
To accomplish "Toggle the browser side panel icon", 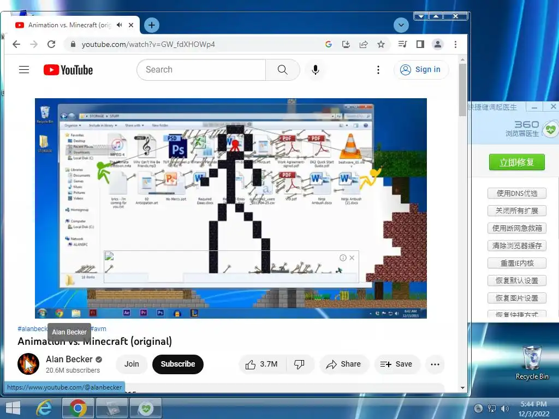I will click(x=420, y=44).
